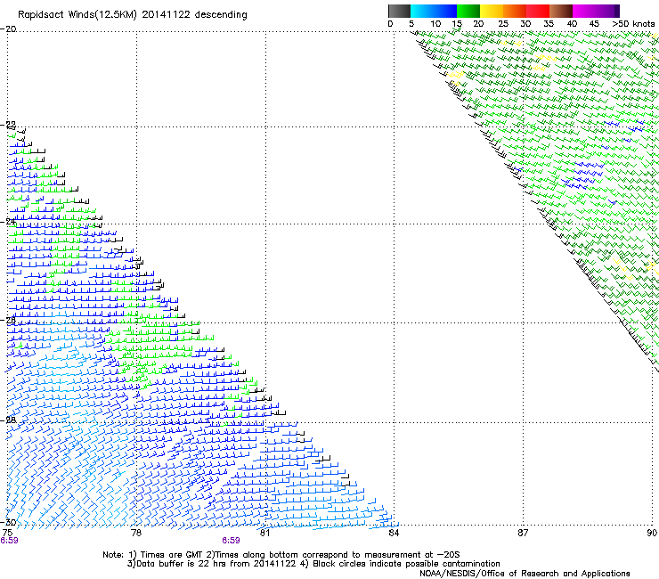Click the green 15-20 knots legend segment
The width and height of the screenshot is (659, 579).
click(468, 11)
